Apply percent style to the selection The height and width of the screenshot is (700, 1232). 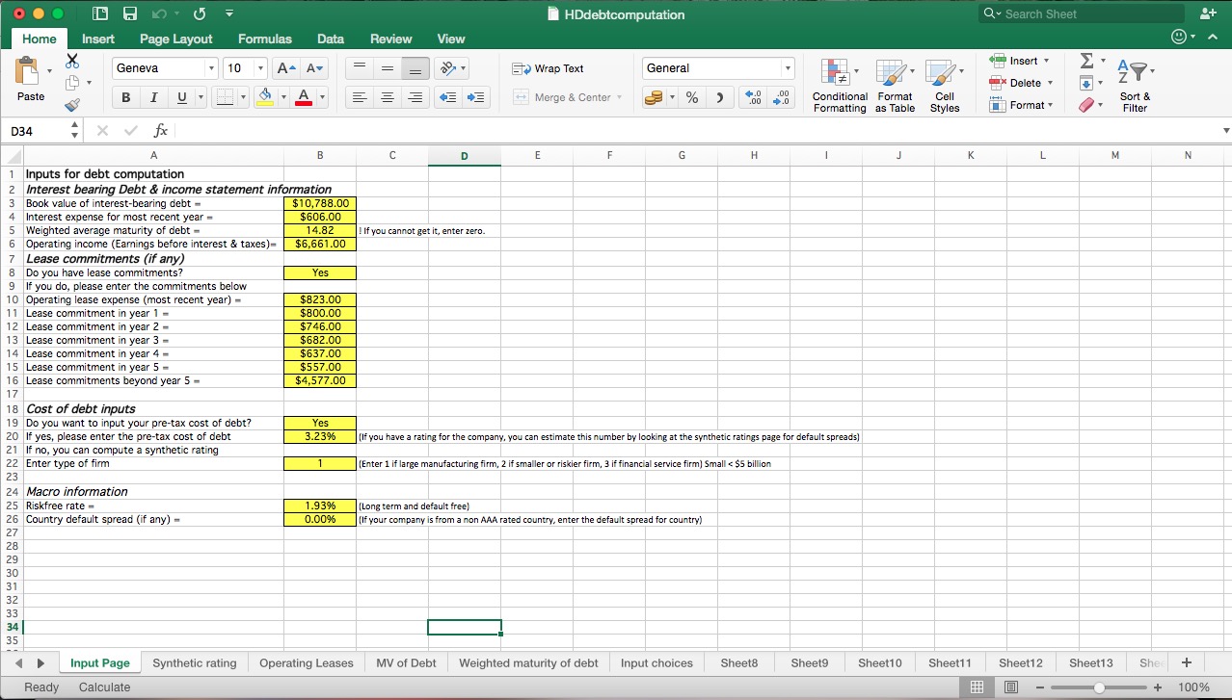click(x=690, y=97)
